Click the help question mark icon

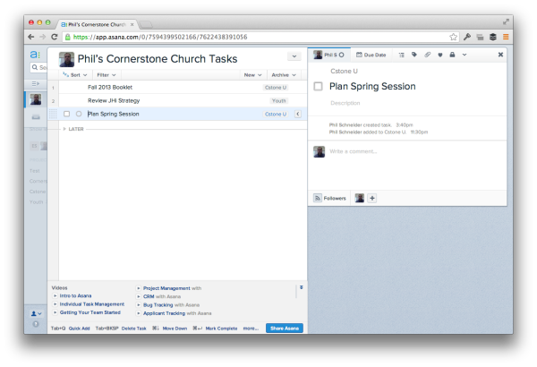(x=36, y=324)
